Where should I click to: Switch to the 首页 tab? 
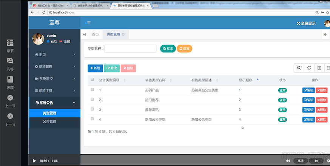96,34
